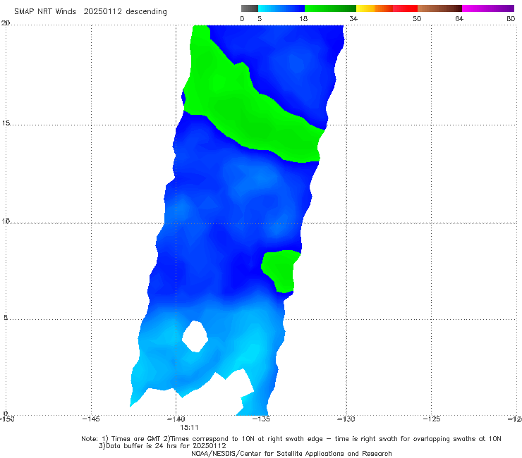This screenshot has height=458, width=522.
Task: Click the color bar label '50'
Action: (417, 19)
